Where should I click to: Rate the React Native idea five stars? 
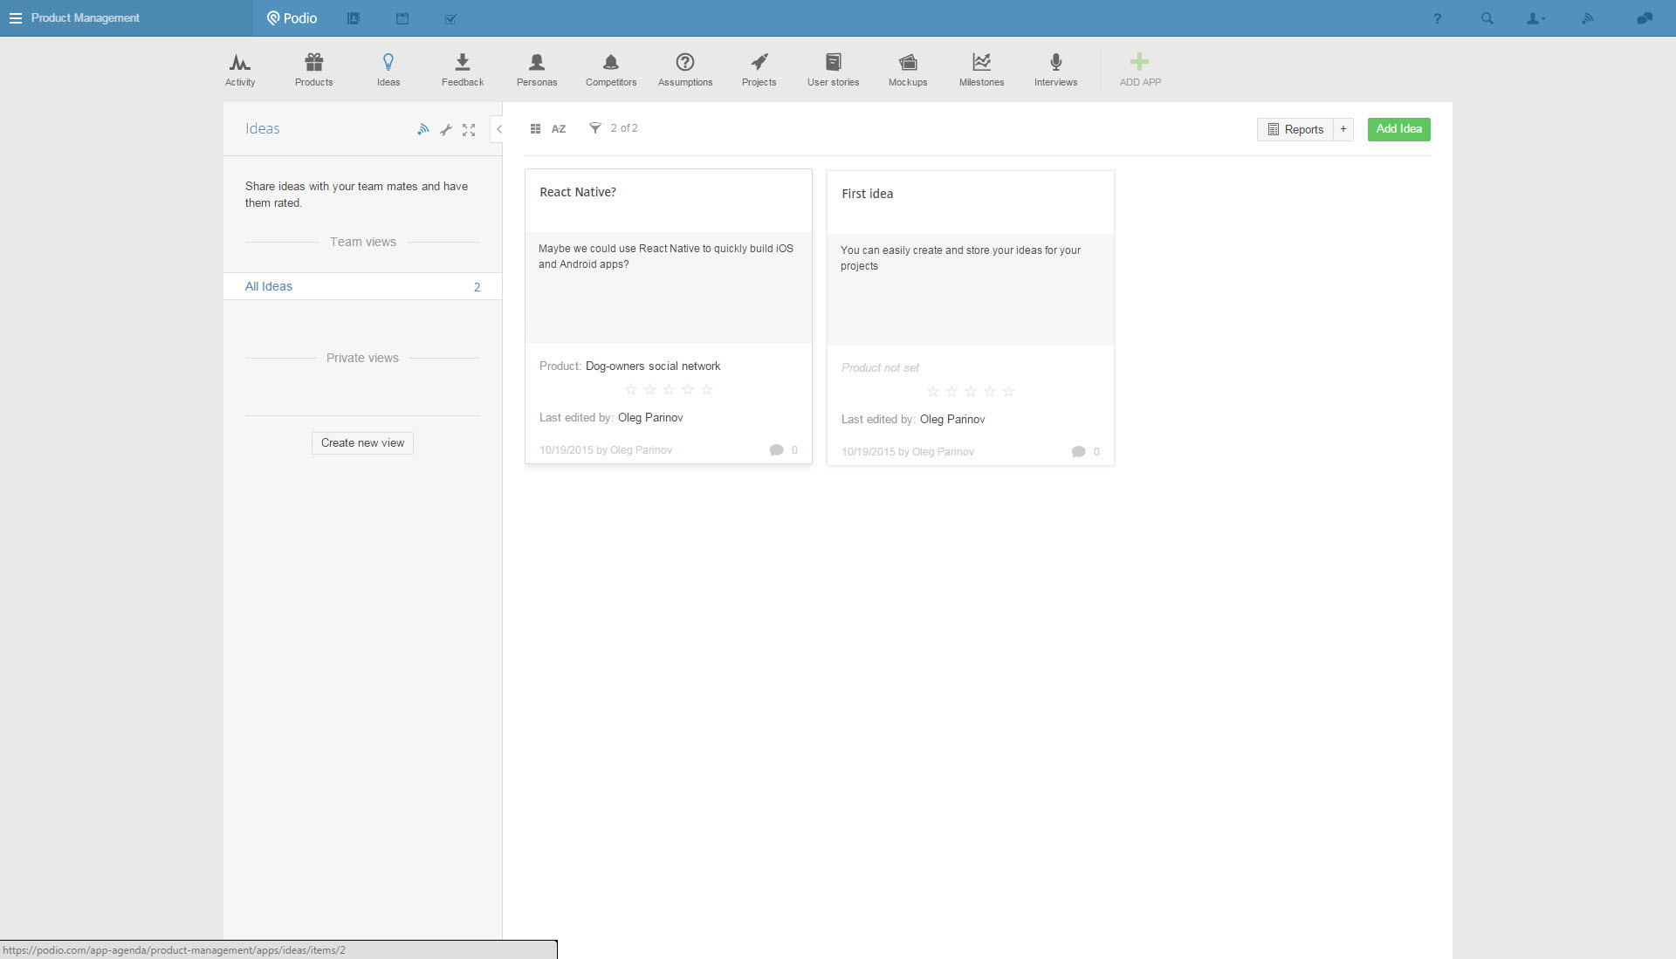[x=707, y=390]
